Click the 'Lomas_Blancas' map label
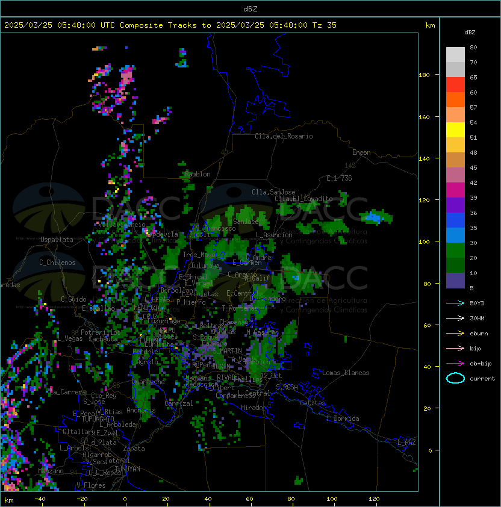This screenshot has height=507, width=501. pyautogui.click(x=346, y=373)
